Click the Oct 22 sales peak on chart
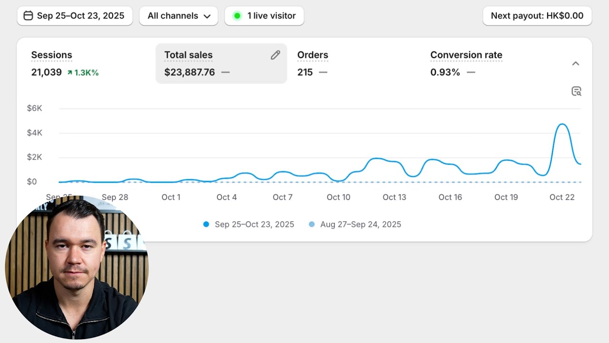This screenshot has width=609, height=343. click(562, 124)
